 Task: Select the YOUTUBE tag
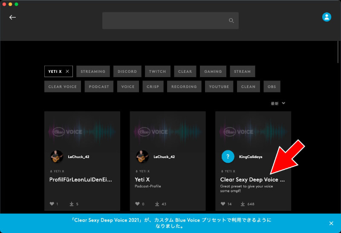tap(219, 86)
